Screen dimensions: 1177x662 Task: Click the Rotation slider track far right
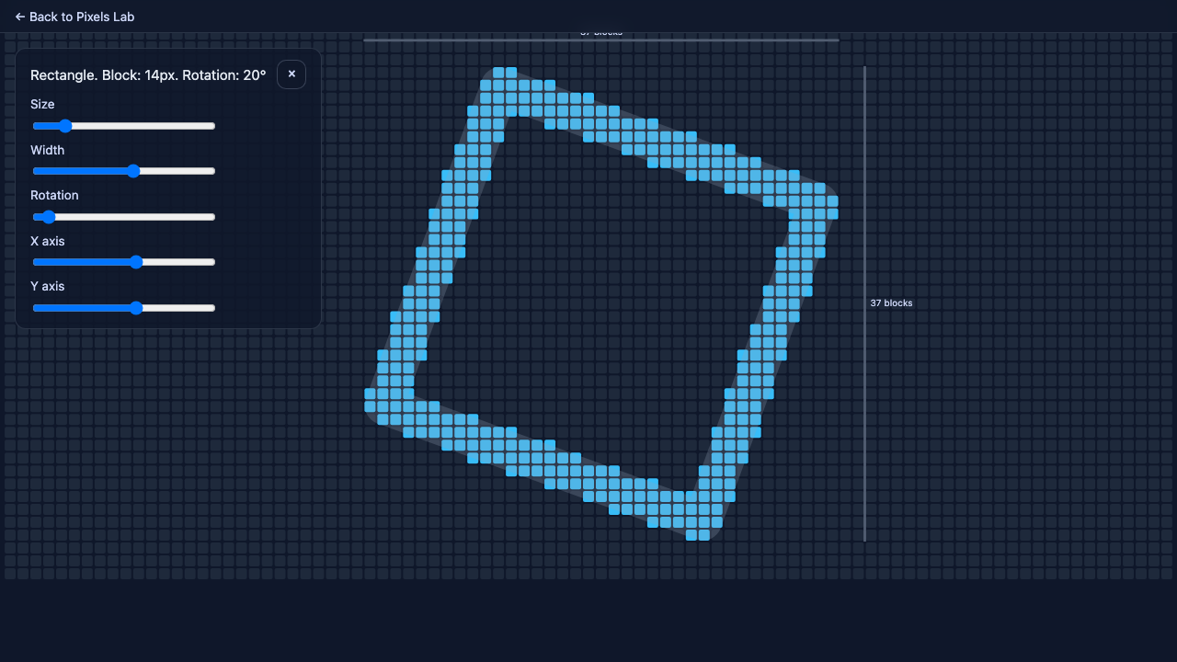point(207,217)
